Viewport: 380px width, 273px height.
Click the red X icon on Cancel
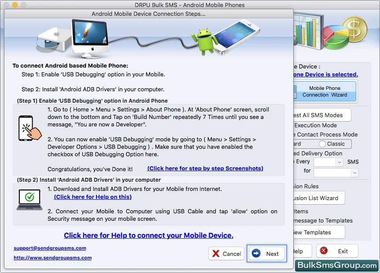216,253
